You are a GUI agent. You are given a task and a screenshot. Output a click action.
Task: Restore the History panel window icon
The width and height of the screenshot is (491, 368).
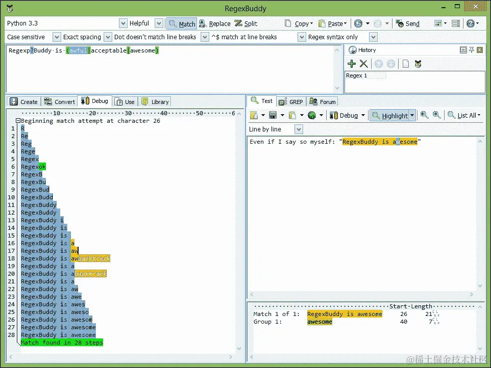click(x=463, y=50)
